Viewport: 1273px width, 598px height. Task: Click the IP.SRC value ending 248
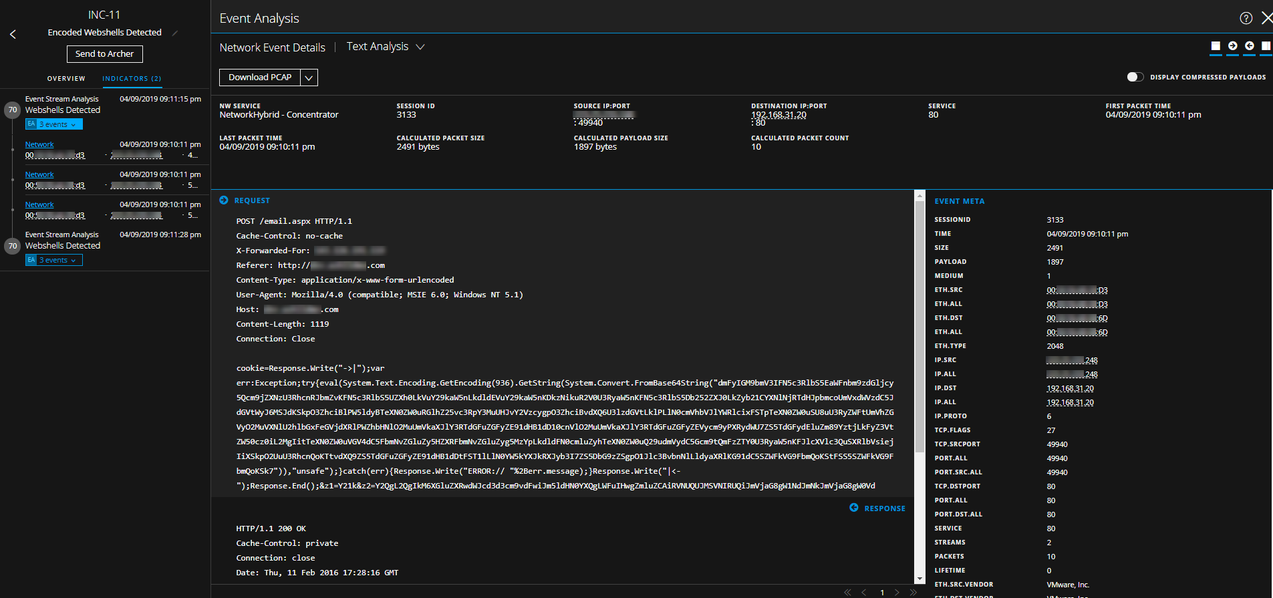coord(1072,360)
